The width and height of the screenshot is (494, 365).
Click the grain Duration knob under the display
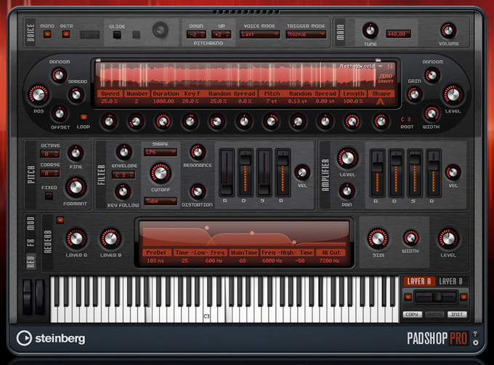[x=163, y=121]
